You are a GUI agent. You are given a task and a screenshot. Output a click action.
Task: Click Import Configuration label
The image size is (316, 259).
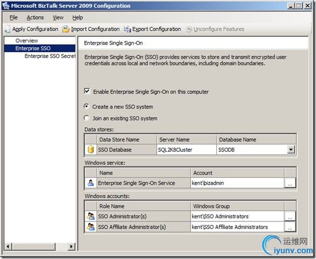(96, 29)
